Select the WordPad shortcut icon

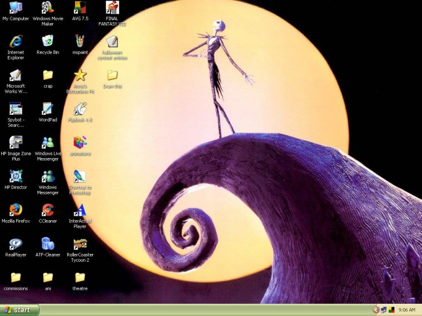[x=48, y=109]
